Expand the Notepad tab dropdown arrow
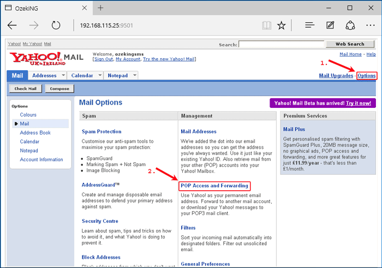Screen dimensions: 382x268 point(135,75)
